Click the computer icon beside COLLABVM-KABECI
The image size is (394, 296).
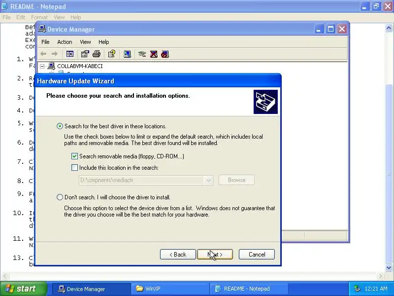pos(51,66)
